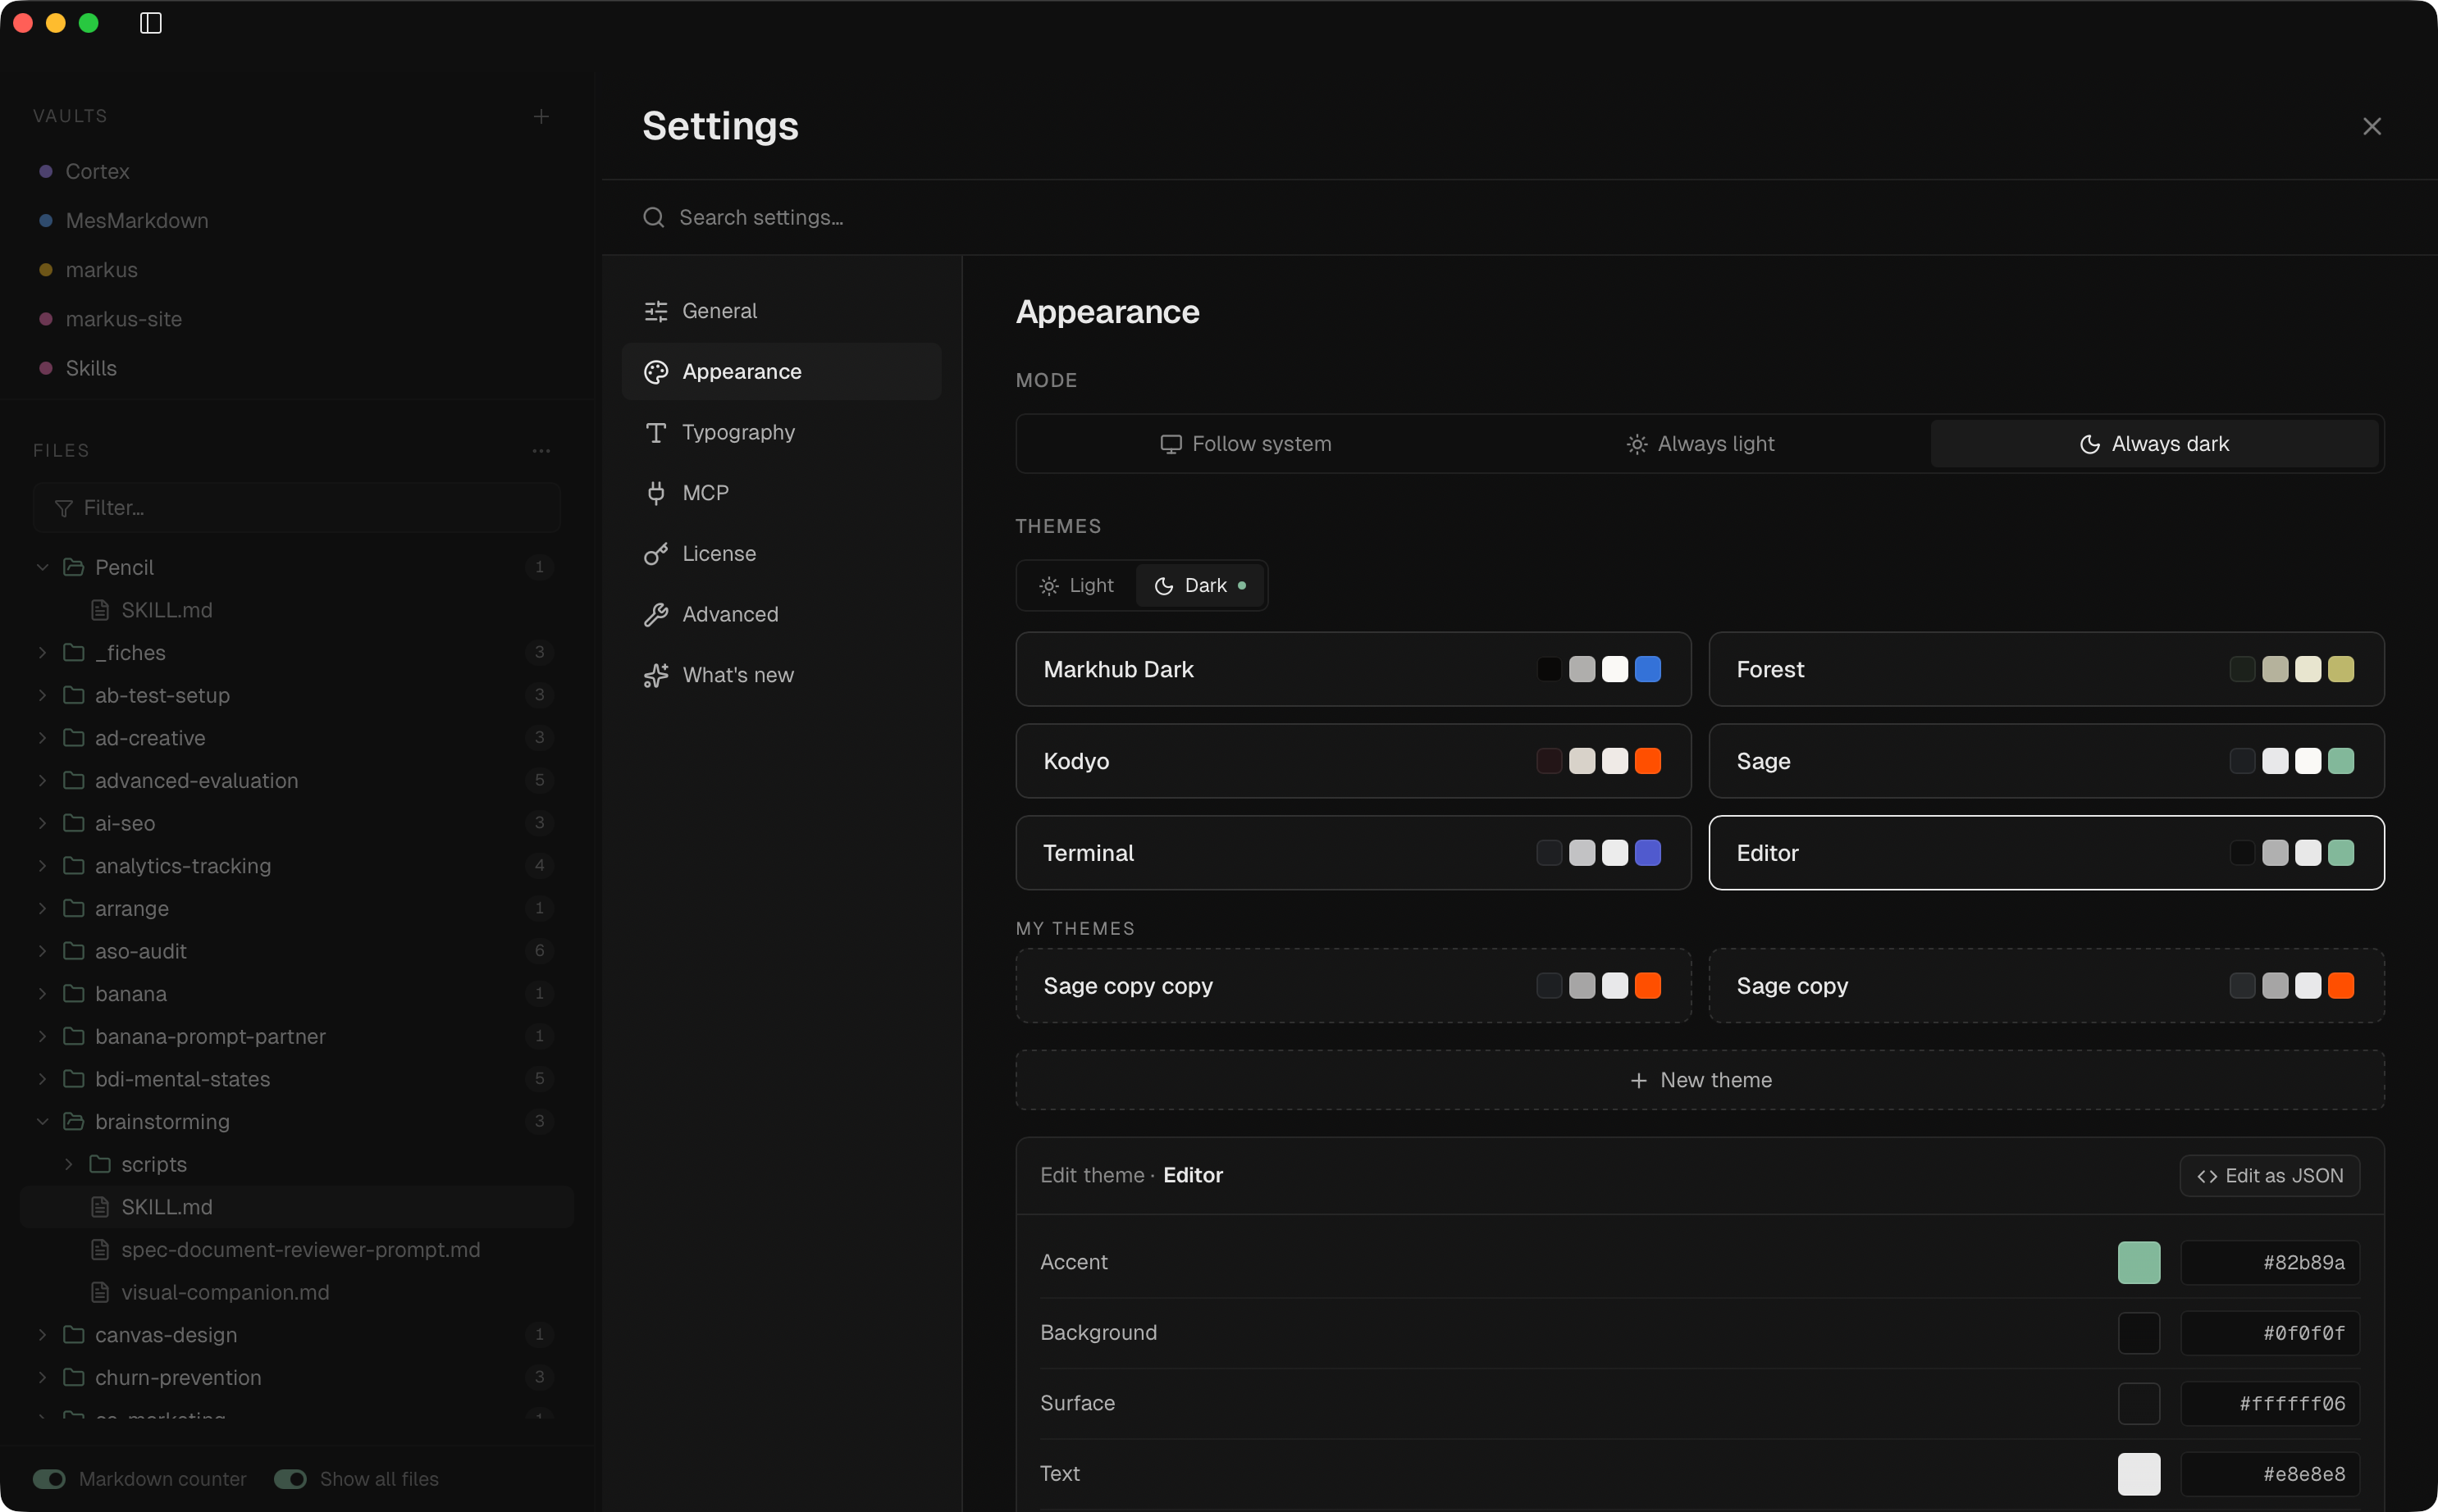
Task: Open the Typography settings section
Action: tap(781, 432)
